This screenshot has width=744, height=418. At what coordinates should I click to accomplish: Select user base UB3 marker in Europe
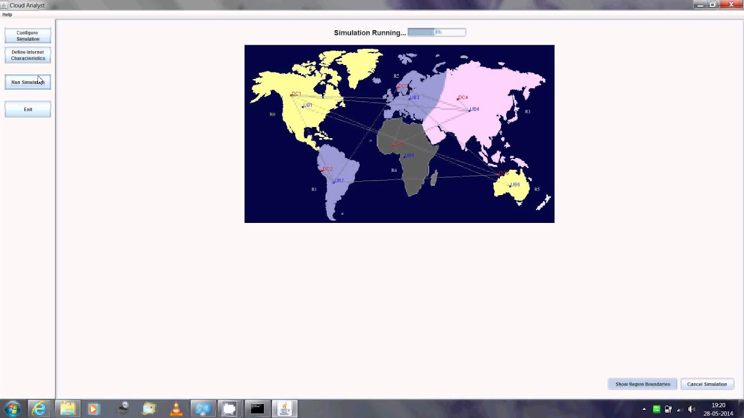414,98
